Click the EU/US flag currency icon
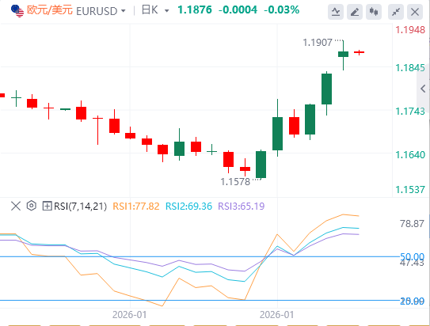The width and height of the screenshot is (430, 326). (x=17, y=11)
